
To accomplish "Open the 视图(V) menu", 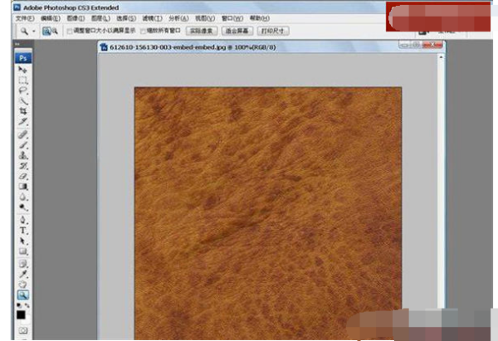I will [x=205, y=18].
